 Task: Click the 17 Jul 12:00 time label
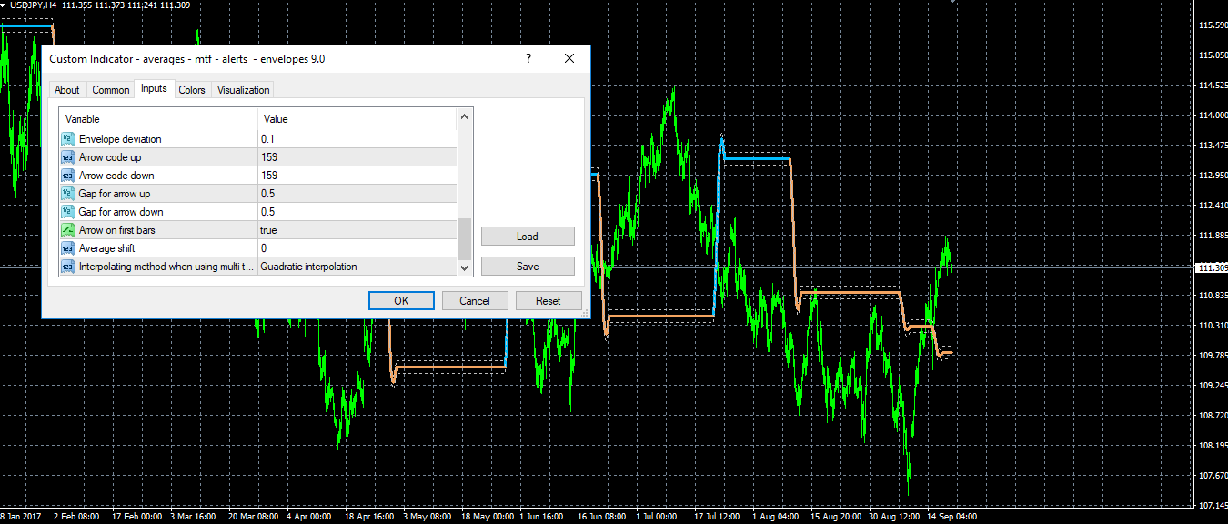pyautogui.click(x=716, y=517)
